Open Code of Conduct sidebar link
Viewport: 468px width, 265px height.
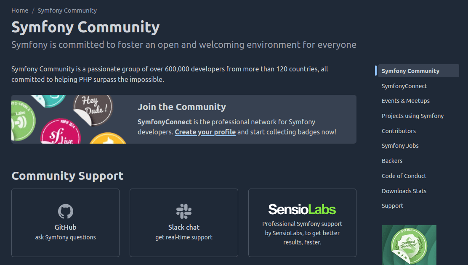(x=404, y=176)
